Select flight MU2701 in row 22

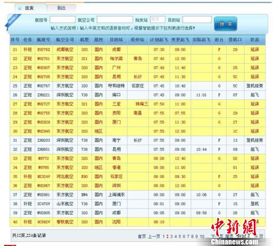coord(43,59)
